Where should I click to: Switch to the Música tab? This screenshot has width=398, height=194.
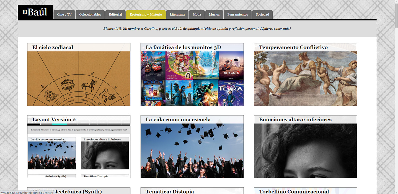pos(214,15)
